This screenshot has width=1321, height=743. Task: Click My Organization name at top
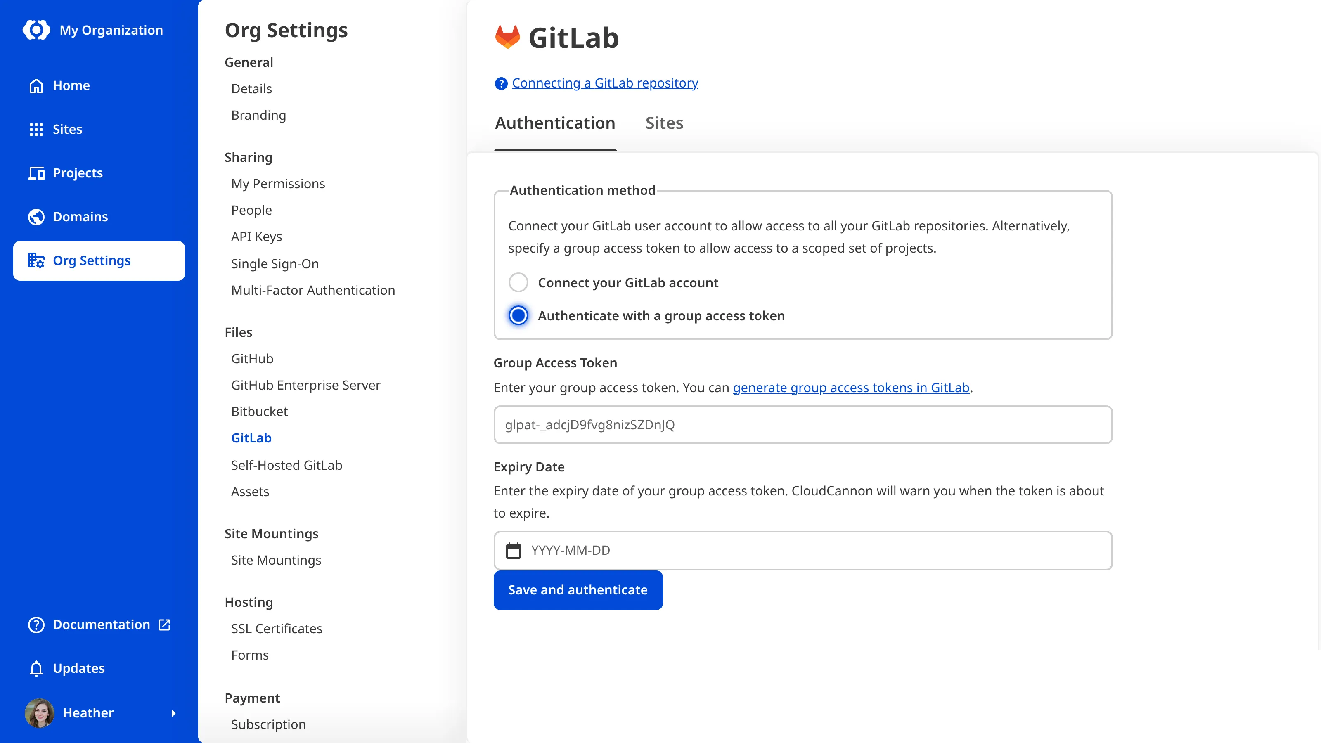[111, 30]
